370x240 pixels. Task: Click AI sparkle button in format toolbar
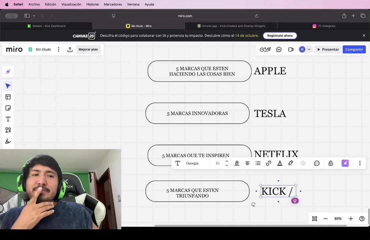345,163
